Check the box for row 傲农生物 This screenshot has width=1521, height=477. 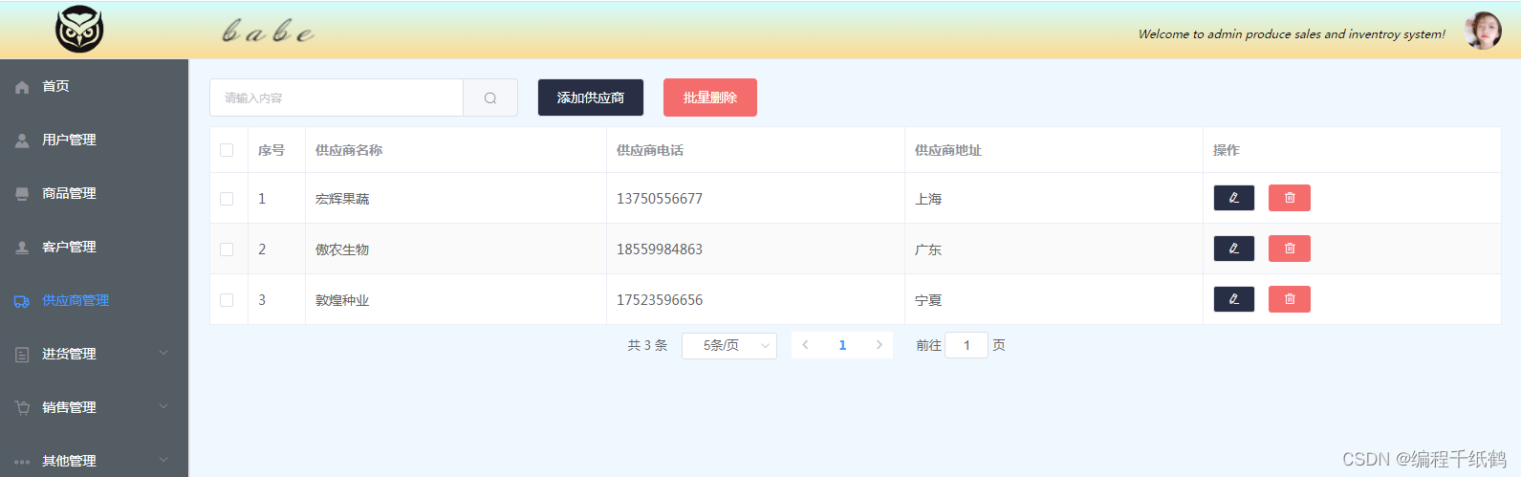[227, 249]
